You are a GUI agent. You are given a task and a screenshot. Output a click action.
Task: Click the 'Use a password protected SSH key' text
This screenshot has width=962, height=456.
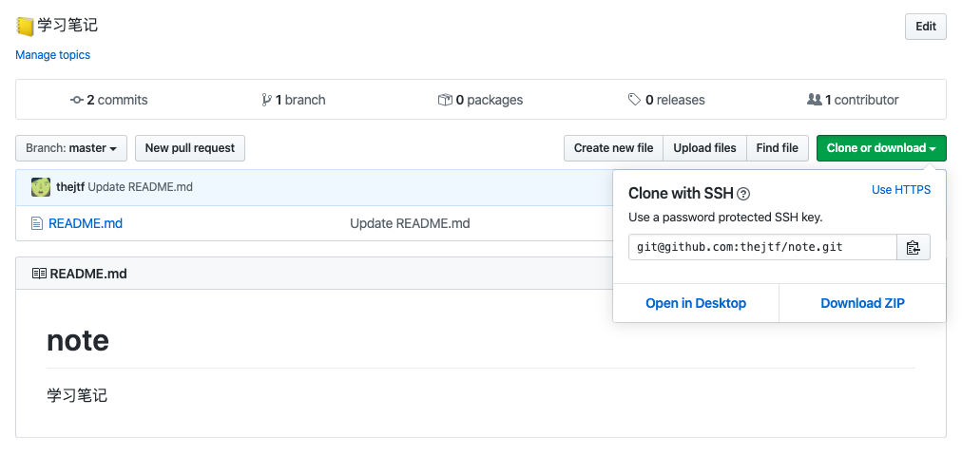click(x=725, y=218)
